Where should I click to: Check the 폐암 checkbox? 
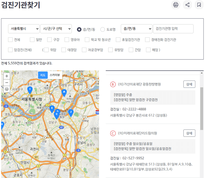(x=148, y=50)
